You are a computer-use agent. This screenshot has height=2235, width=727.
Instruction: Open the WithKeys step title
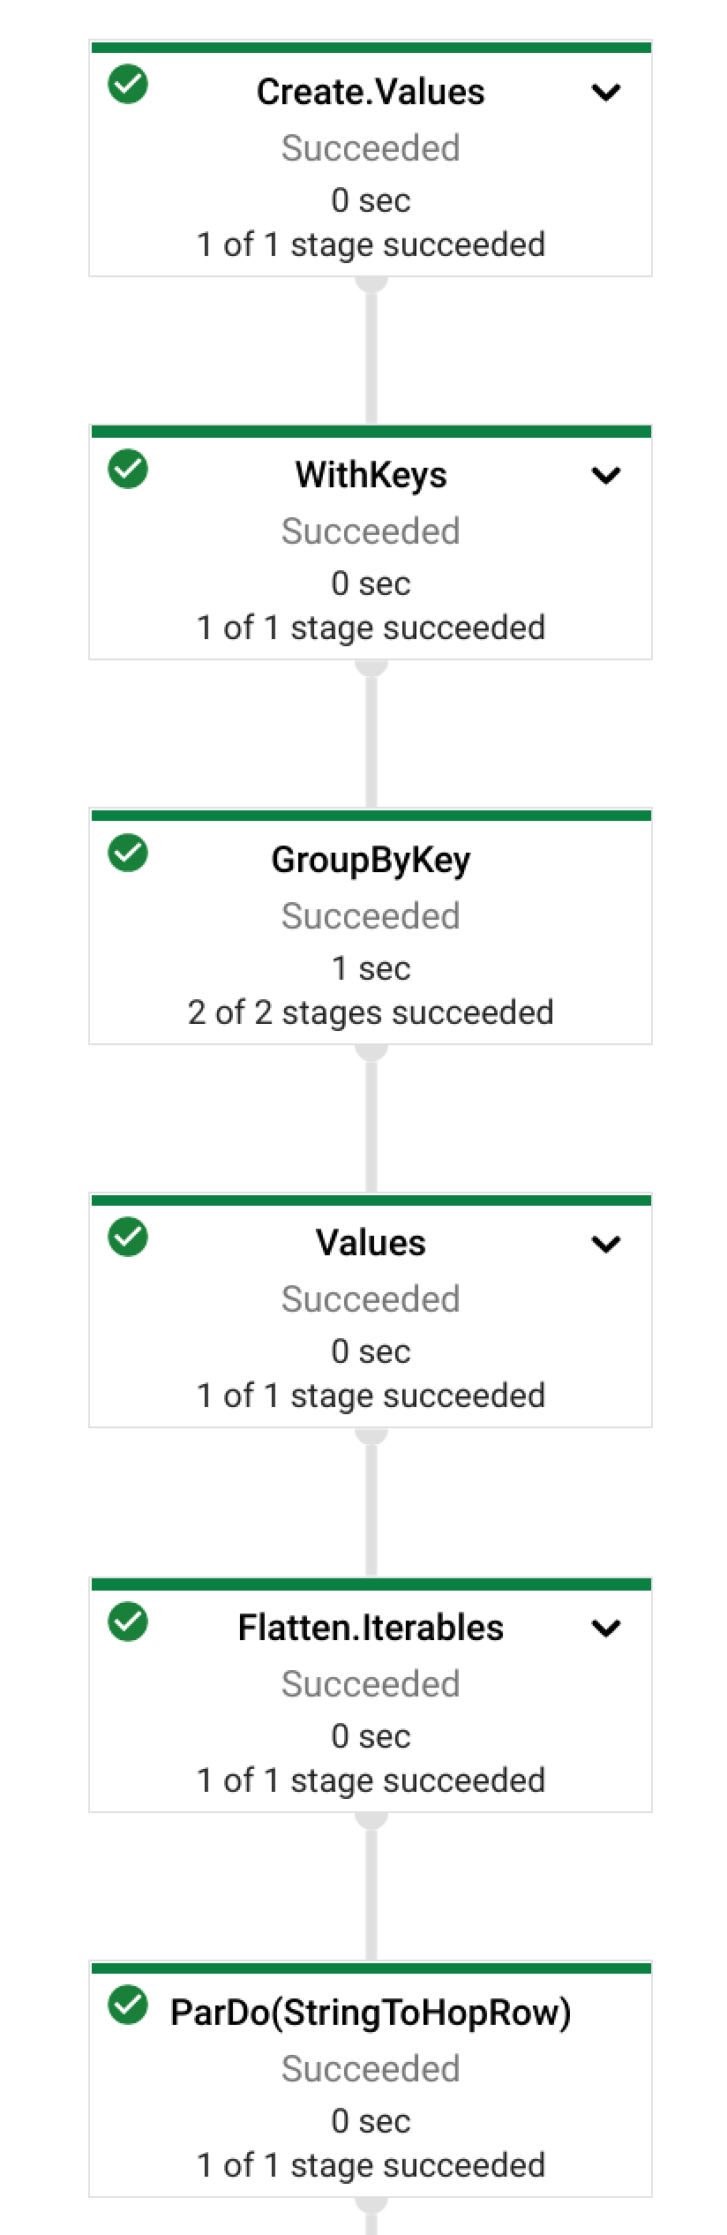pos(371,476)
